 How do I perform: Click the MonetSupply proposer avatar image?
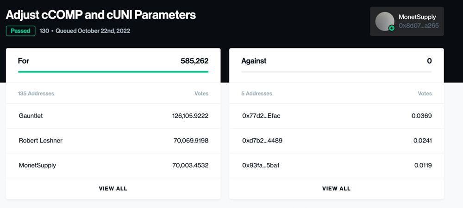coord(384,21)
